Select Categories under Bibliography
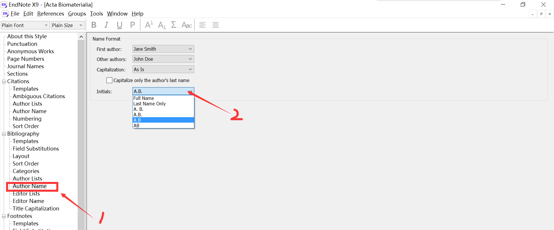 click(26, 171)
